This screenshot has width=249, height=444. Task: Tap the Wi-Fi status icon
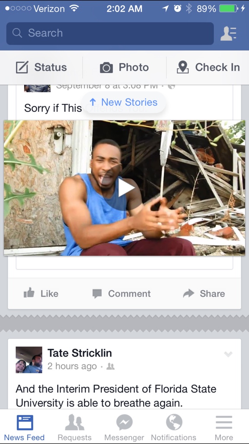click(x=74, y=8)
